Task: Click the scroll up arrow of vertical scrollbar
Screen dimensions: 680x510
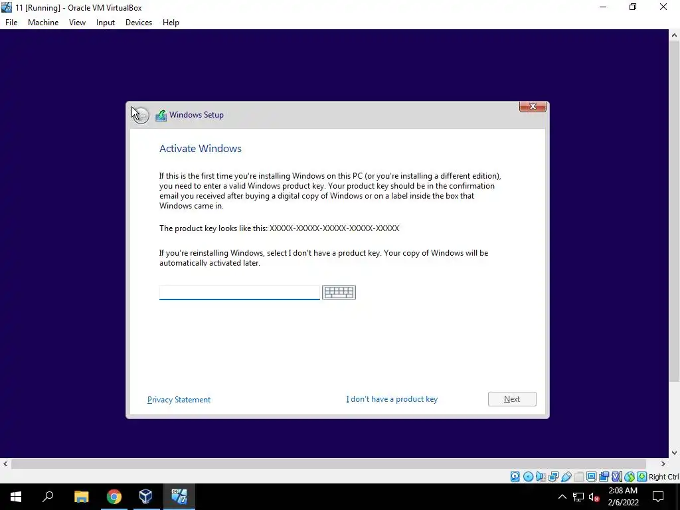Action: (x=674, y=35)
